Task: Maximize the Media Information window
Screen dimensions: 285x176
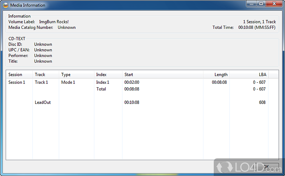Action: coord(261,4)
